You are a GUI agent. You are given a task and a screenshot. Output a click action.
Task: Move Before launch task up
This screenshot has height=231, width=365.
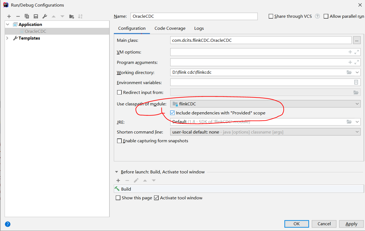pyautogui.click(x=145, y=180)
